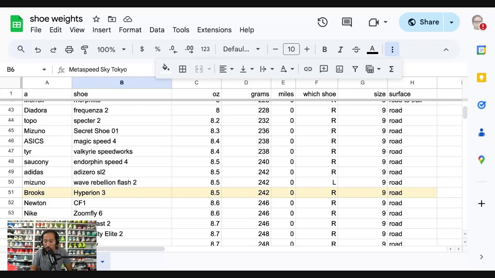Click the undo arrow icon
495x278 pixels.
click(x=38, y=49)
